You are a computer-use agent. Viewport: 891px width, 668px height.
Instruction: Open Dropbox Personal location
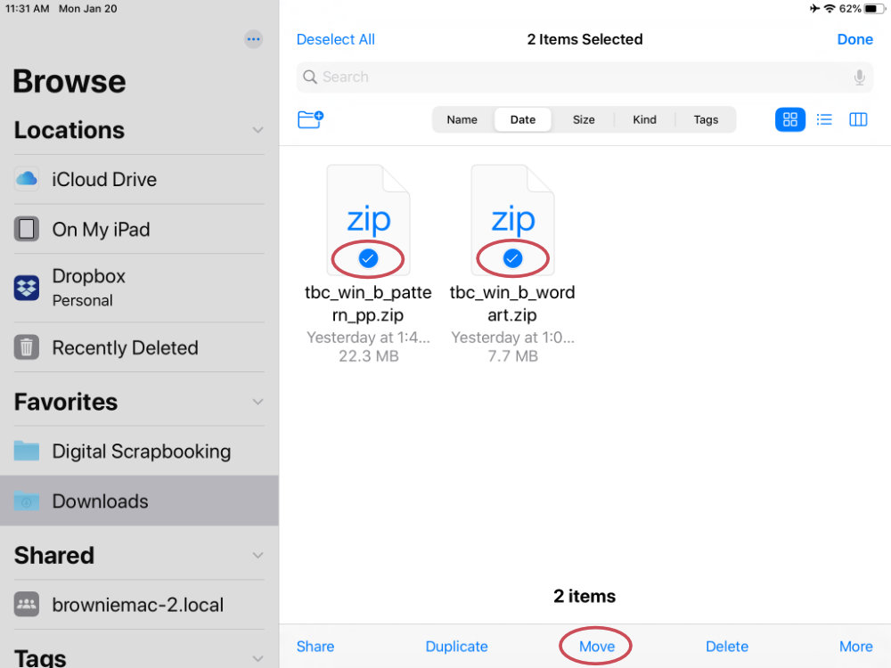(139, 288)
